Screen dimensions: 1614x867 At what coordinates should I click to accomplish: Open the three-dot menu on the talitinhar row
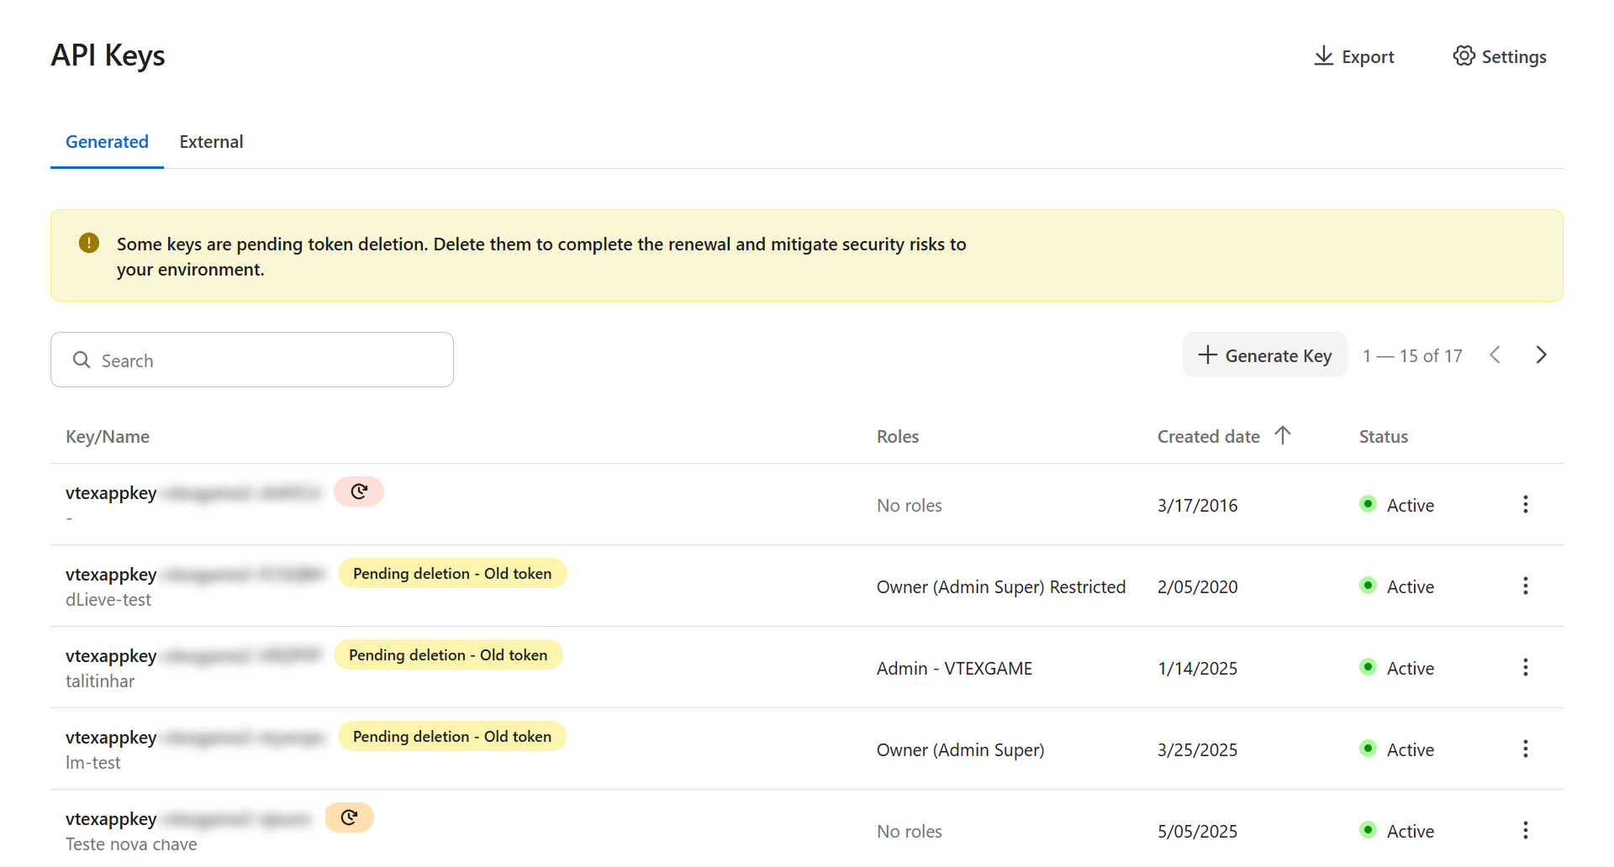[1526, 667]
